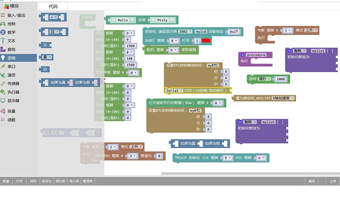Switch to the 模块 tab

click(x=11, y=6)
